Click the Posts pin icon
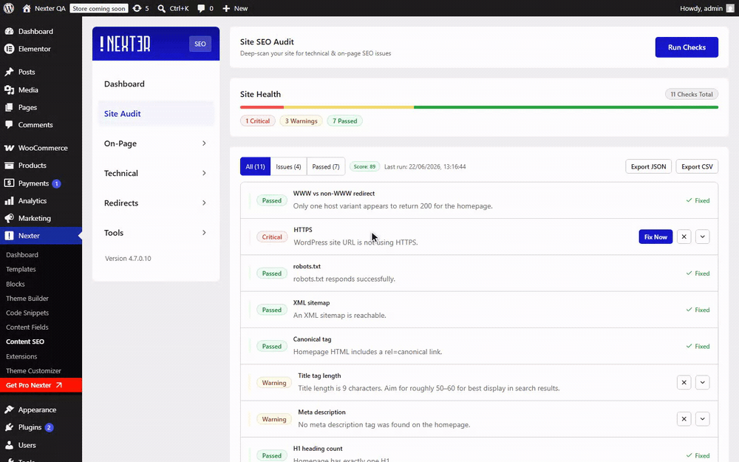The image size is (739, 462). (x=9, y=72)
